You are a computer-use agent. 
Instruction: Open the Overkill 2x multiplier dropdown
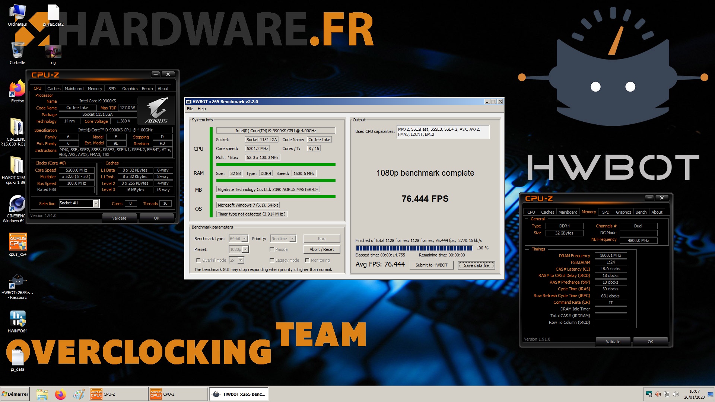coord(236,260)
